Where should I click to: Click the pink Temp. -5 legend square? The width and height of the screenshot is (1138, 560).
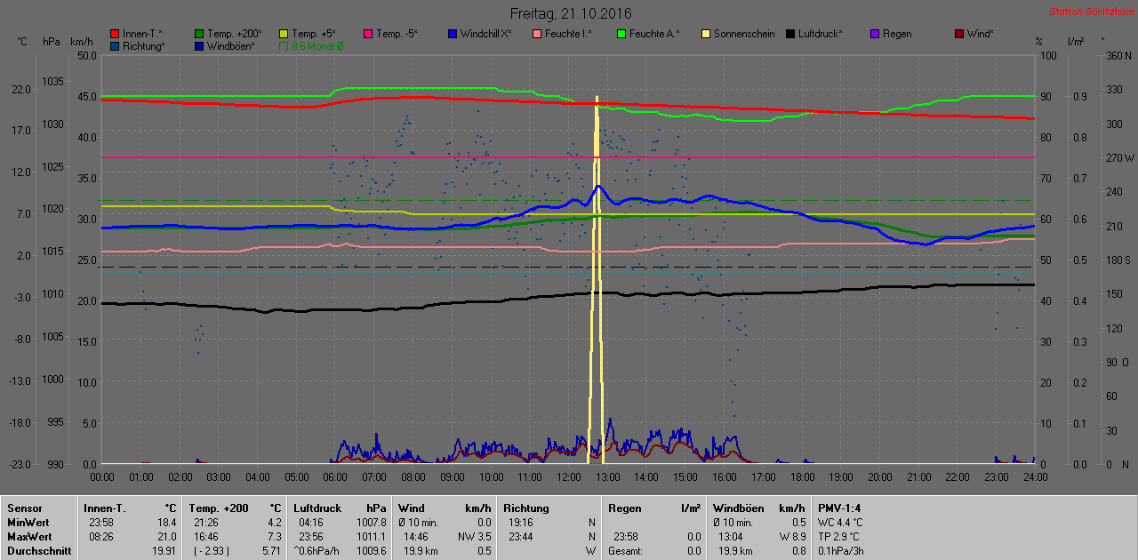(368, 34)
